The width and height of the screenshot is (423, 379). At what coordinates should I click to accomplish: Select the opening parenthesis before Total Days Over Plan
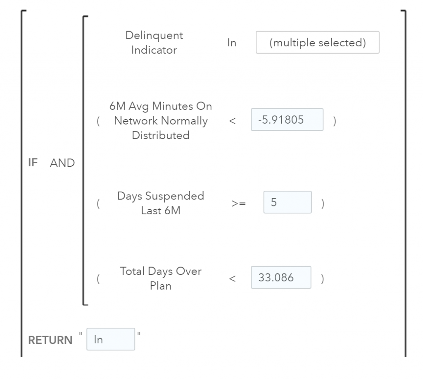[x=98, y=279]
